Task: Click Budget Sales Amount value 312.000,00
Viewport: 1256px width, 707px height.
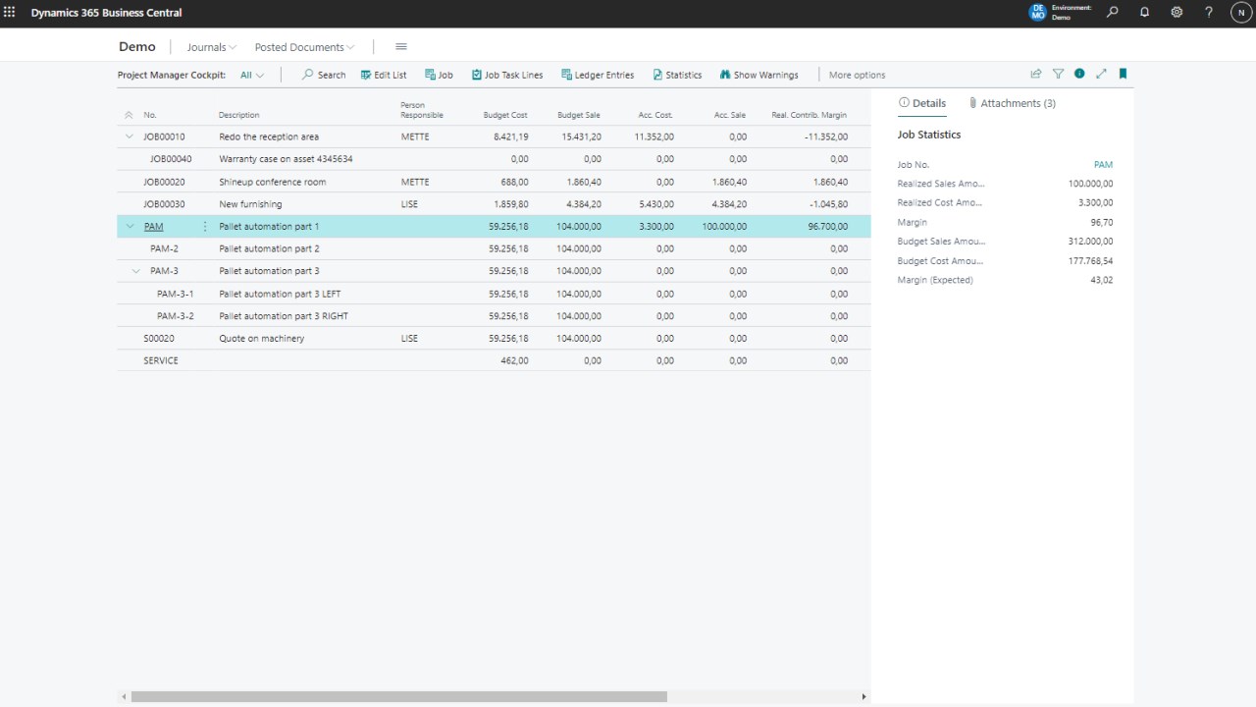Action: [1091, 242]
